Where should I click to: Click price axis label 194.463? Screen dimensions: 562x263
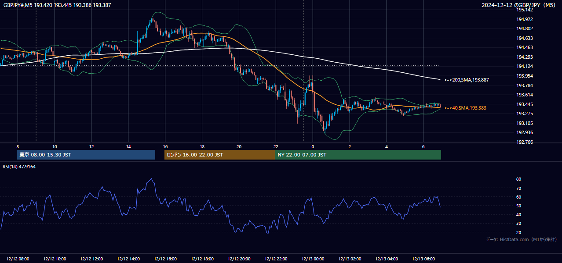point(525,47)
